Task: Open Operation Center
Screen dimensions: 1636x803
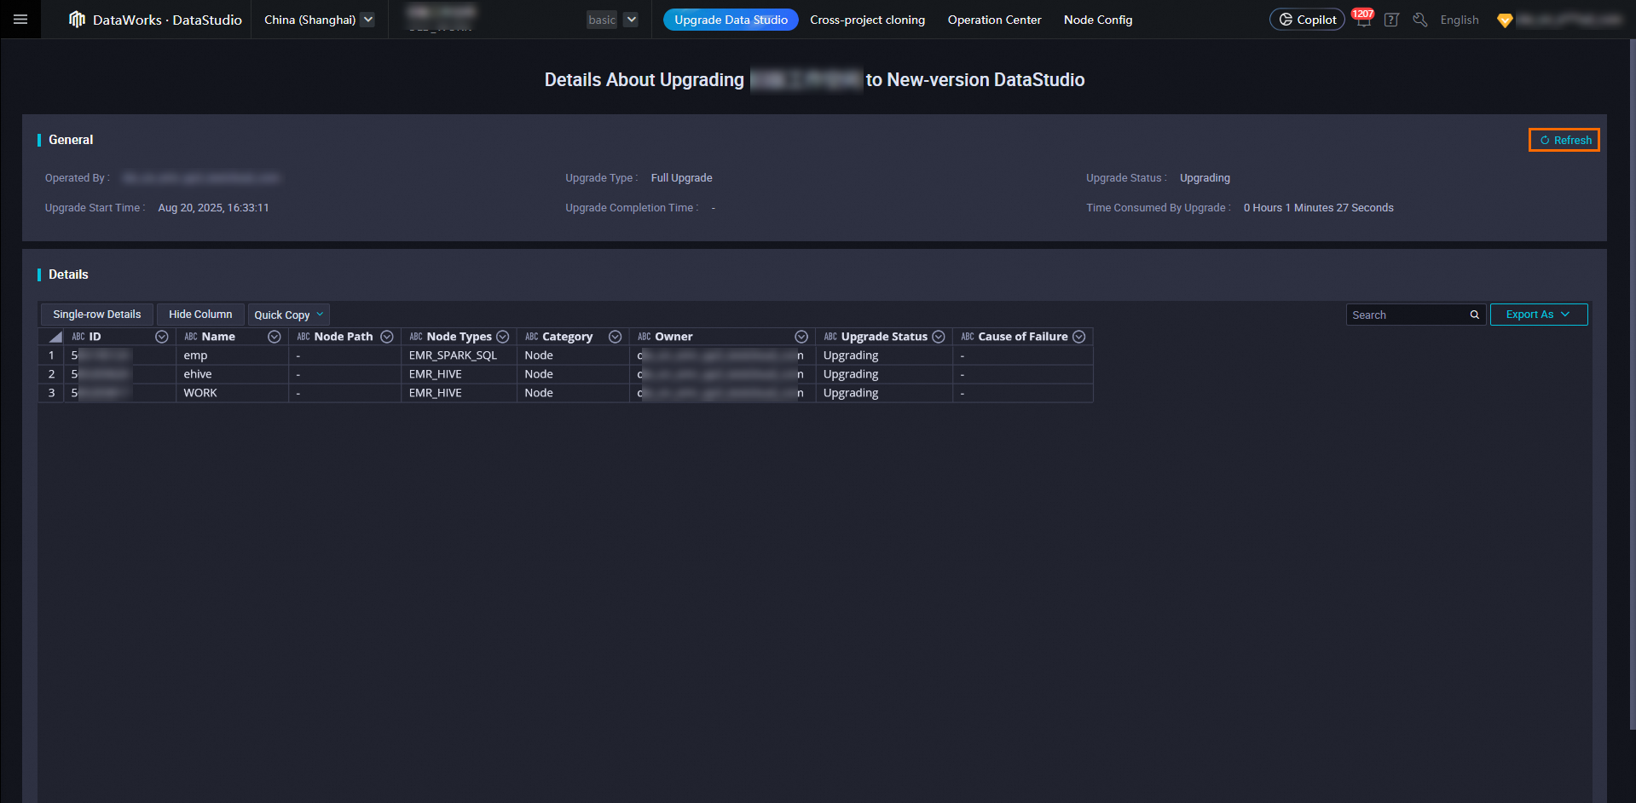Action: tap(994, 20)
